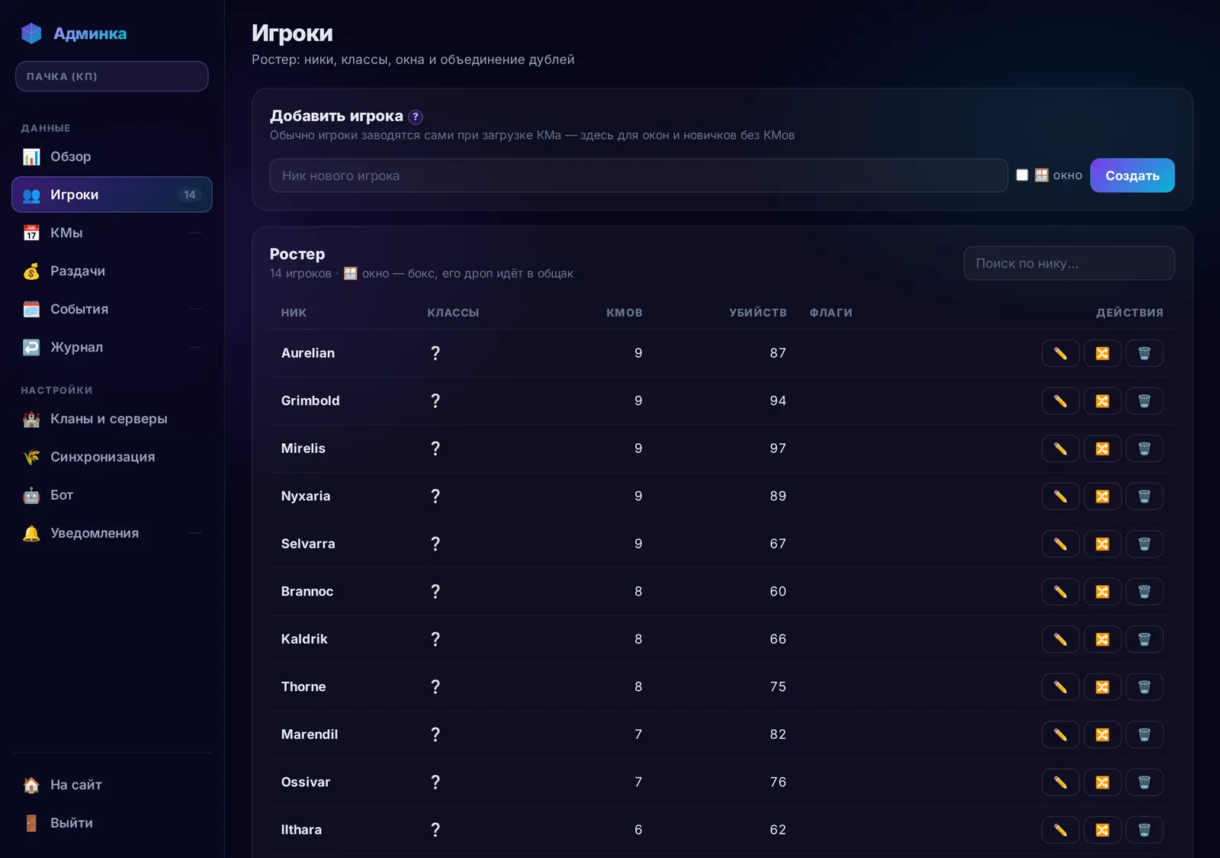Viewport: 1220px width, 858px height.
Task: Click the player name Ilthara
Action: (301, 830)
